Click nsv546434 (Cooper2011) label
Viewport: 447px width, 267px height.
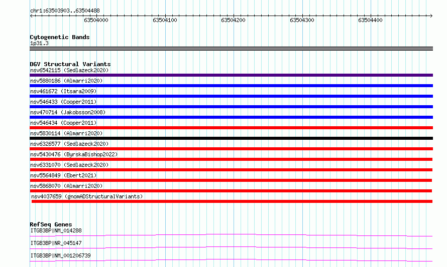pyautogui.click(x=63, y=123)
